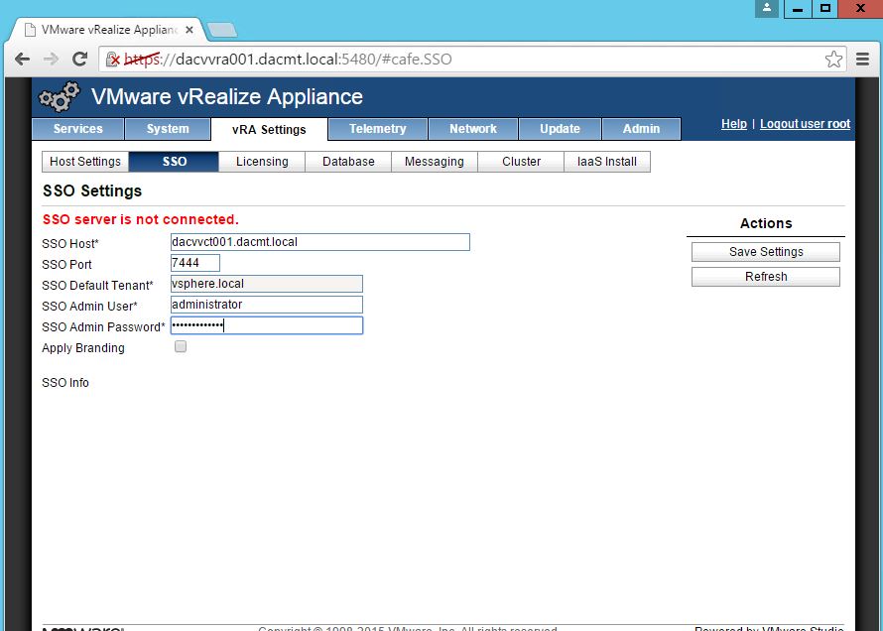This screenshot has width=883, height=631.
Task: Click the Chrome user profile icon
Action: pos(767,8)
